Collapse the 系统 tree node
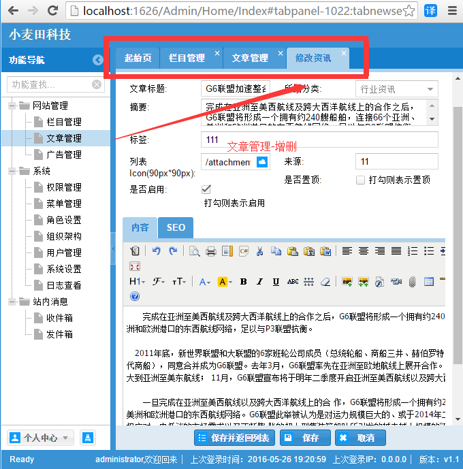 (12, 171)
